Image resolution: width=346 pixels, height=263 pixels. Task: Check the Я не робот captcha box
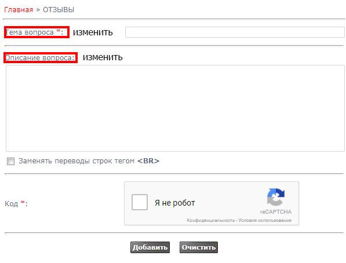tap(140, 202)
